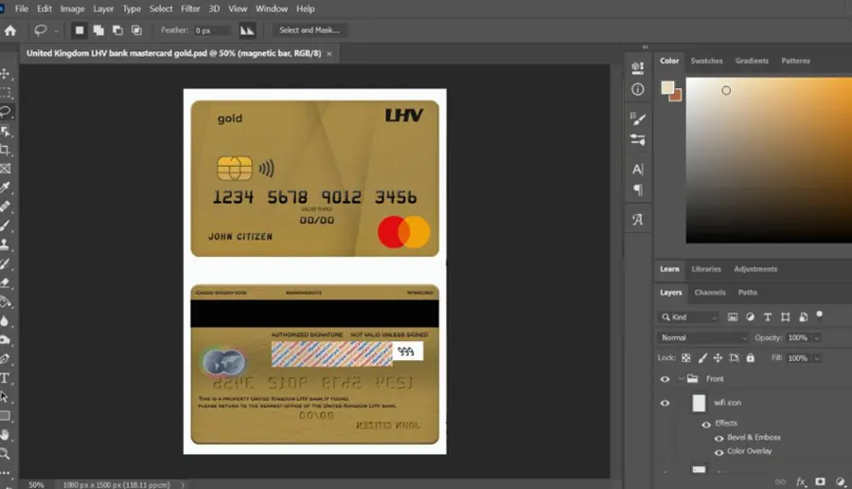Hide the Front group layer

666,379
